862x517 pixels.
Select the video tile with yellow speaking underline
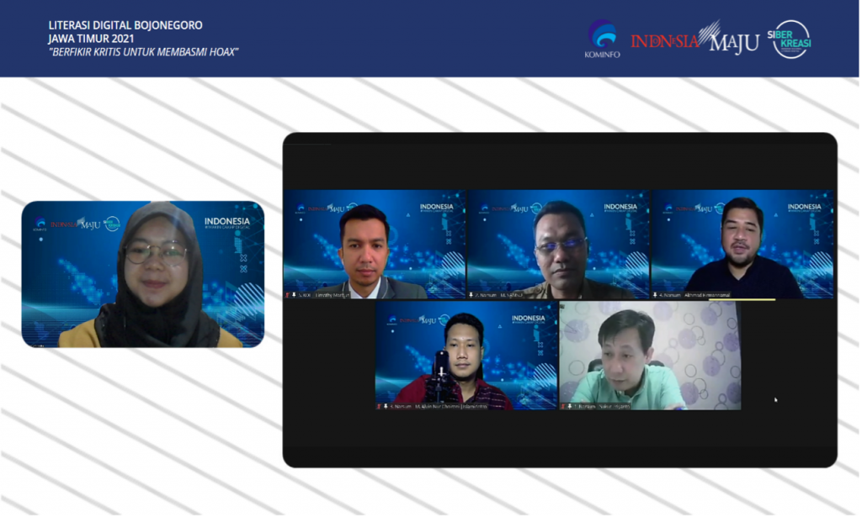pyautogui.click(x=742, y=244)
